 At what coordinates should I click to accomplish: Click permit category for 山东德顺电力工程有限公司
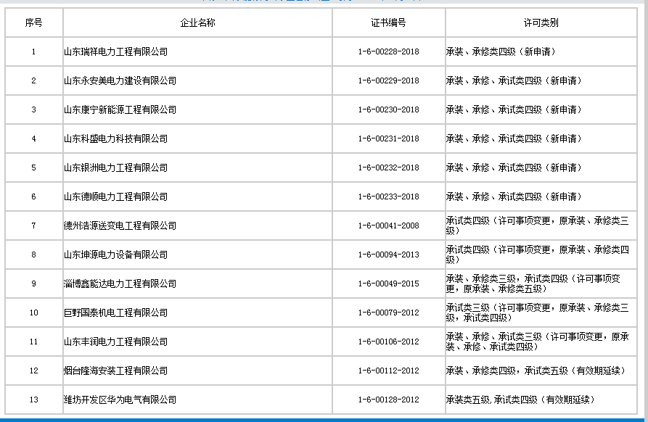point(514,196)
